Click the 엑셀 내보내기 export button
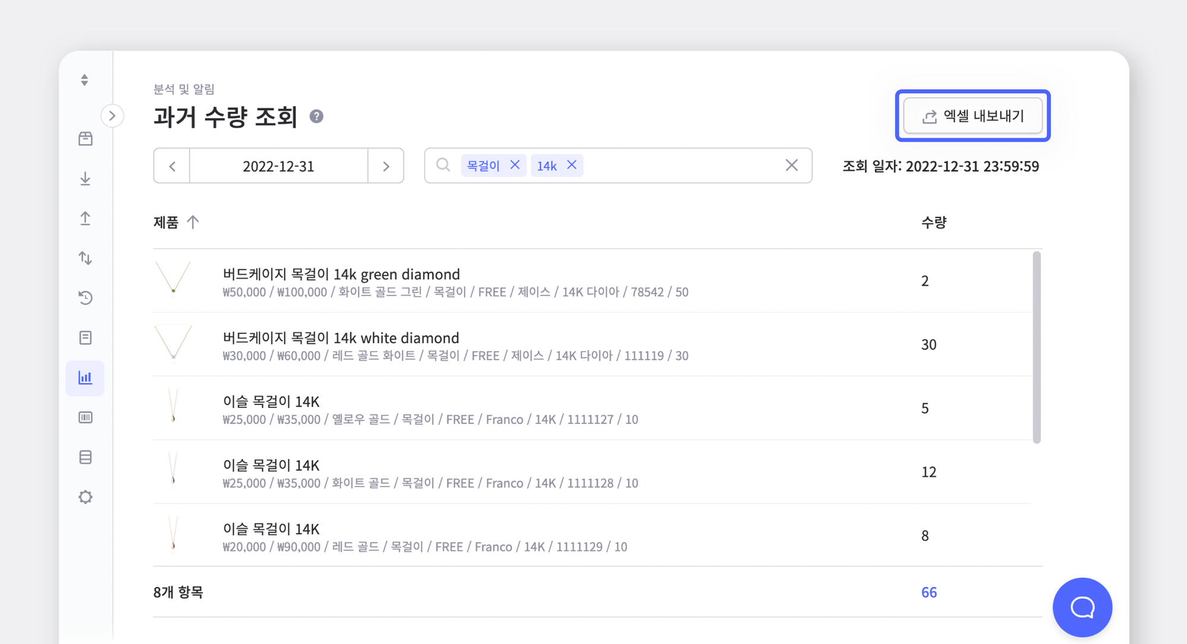Image resolution: width=1187 pixels, height=644 pixels. pos(973,116)
